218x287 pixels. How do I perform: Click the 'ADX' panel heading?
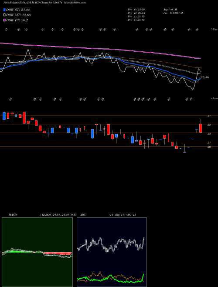tap(83, 214)
